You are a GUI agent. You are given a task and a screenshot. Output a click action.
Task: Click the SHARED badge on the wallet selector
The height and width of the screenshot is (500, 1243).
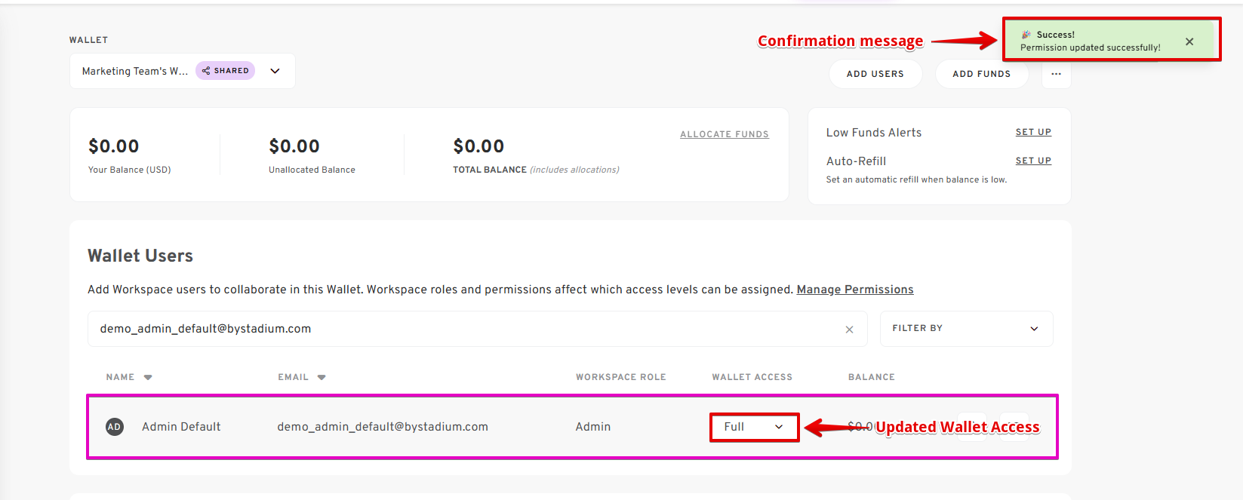pos(225,71)
